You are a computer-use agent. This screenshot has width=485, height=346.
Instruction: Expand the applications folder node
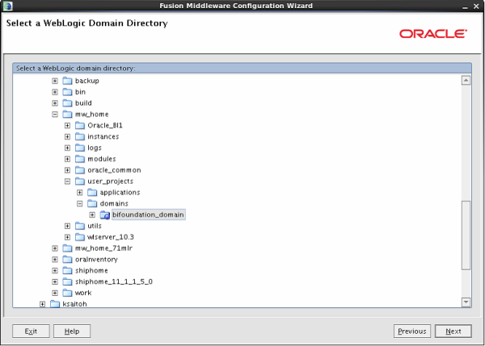(80, 193)
